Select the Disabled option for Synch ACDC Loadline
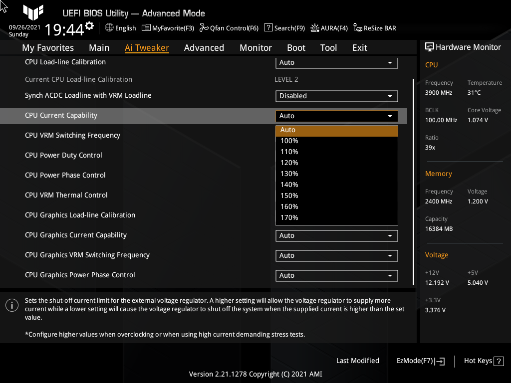Image resolution: width=511 pixels, height=383 pixels. pos(336,96)
